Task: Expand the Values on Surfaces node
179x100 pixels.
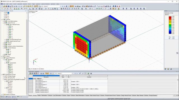Action: pyautogui.click(x=1, y=94)
